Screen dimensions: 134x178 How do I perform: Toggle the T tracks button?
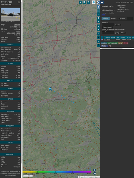pos(88,2)
